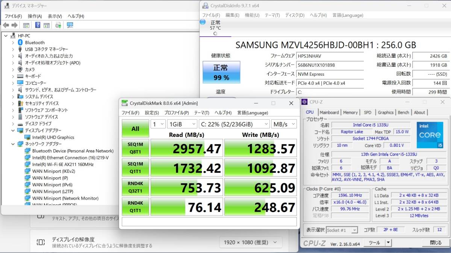Open ディスク(D) menu in CrystalDiskInfo

(295, 15)
